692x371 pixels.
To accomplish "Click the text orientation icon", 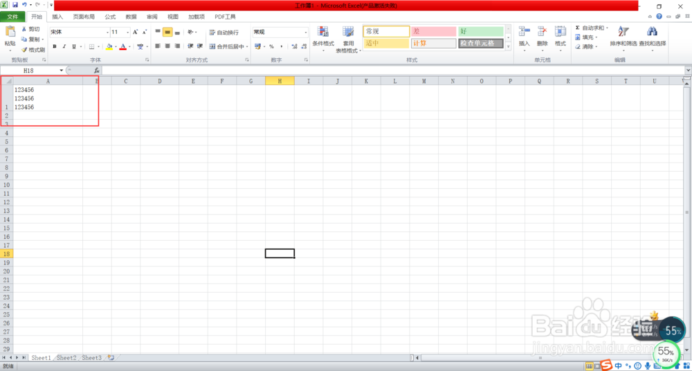I will click(x=191, y=33).
